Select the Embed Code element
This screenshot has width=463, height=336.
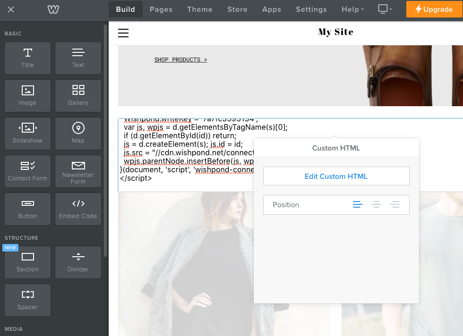(78, 209)
